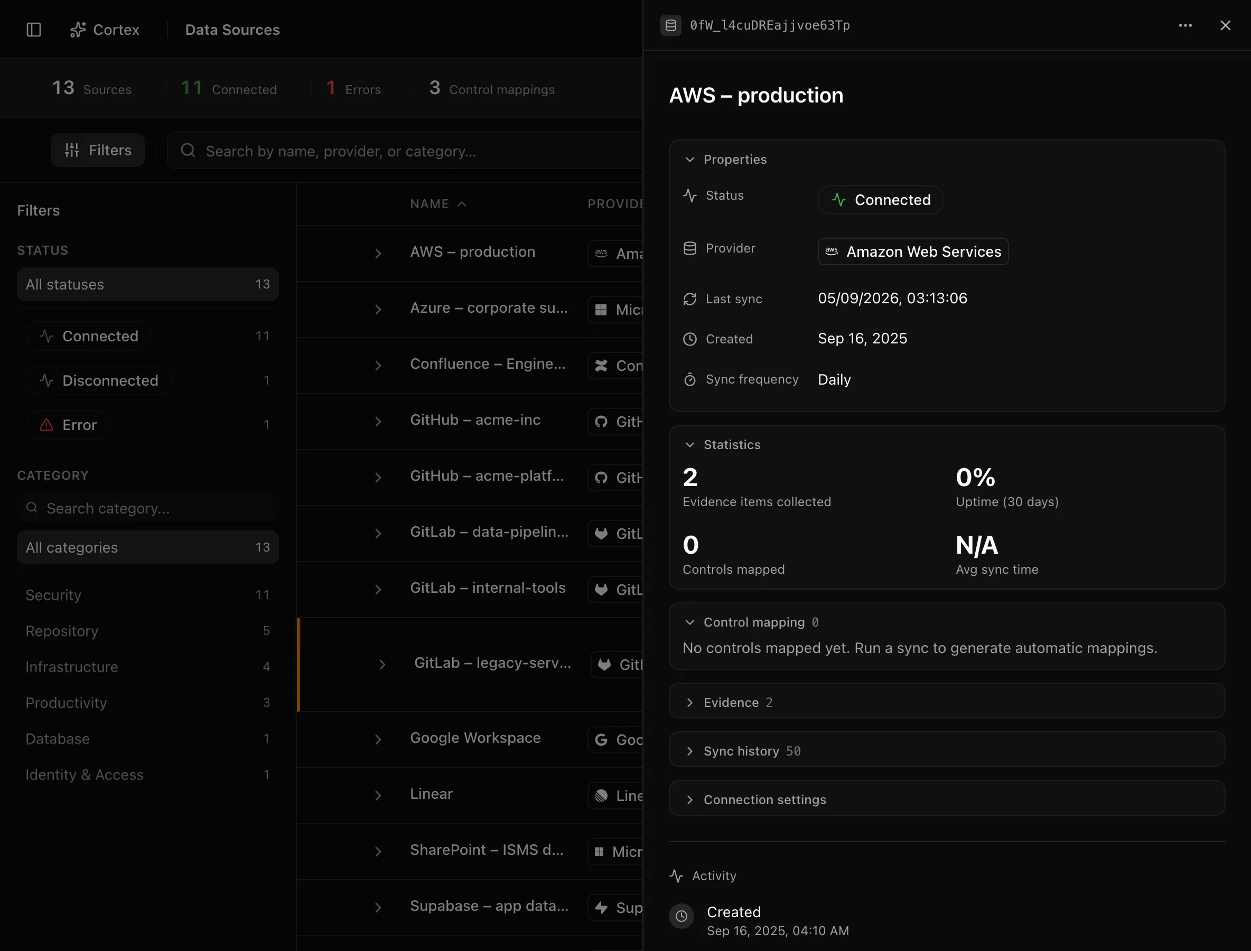Click the Filters button
This screenshot has height=951, width=1251.
coord(98,150)
